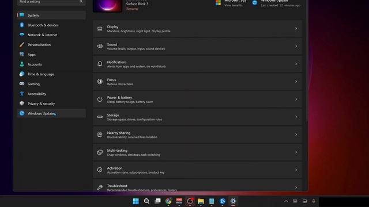The width and height of the screenshot is (369, 207).
Task: Click "Activation state, subscriptions, product key" text
Action: click(136, 172)
